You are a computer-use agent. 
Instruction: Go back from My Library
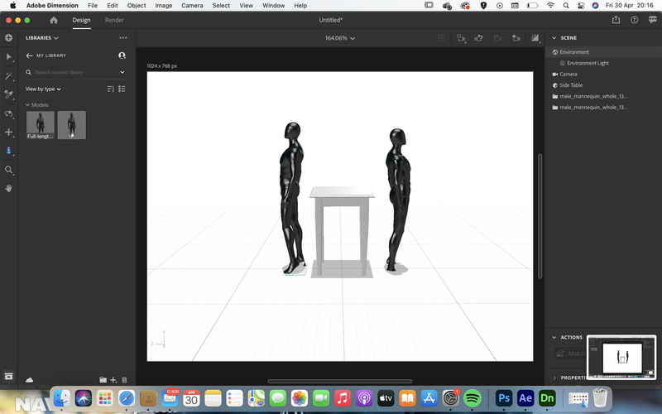[x=29, y=55]
